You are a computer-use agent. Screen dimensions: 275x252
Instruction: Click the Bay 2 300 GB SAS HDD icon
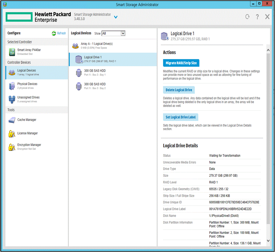pos(79,86)
